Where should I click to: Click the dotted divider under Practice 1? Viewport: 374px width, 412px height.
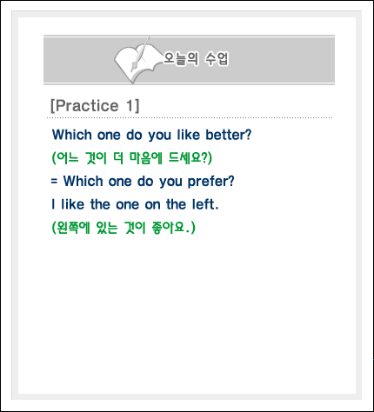[190, 118]
